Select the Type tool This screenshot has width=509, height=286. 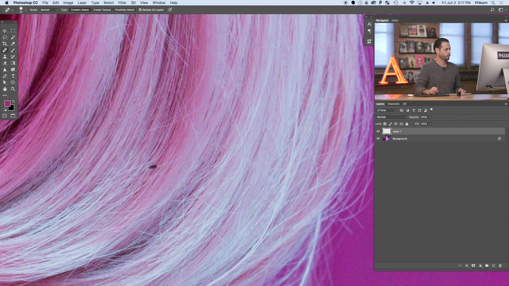tap(13, 76)
